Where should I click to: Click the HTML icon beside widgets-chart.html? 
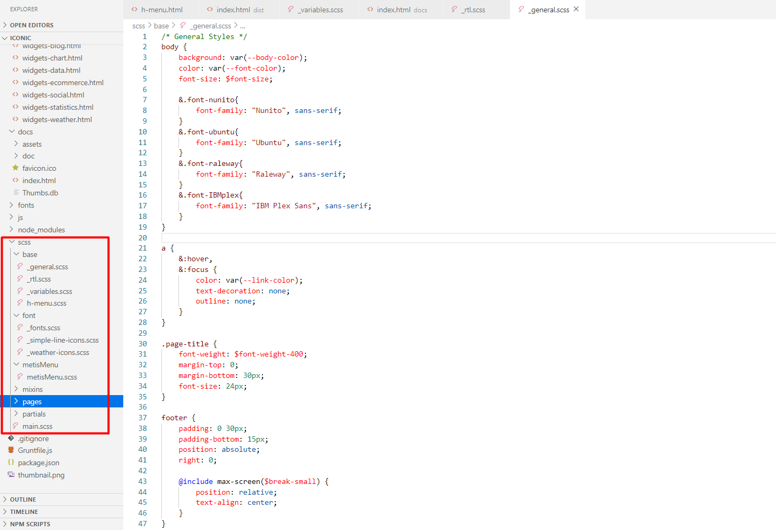pyautogui.click(x=16, y=58)
